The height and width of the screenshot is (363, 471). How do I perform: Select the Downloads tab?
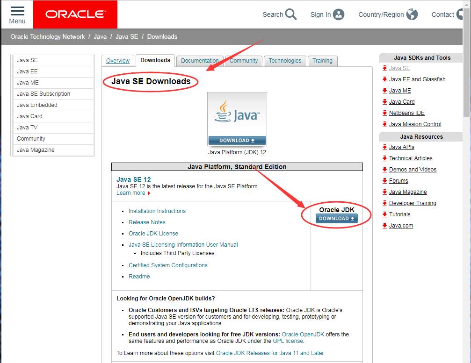(x=155, y=60)
